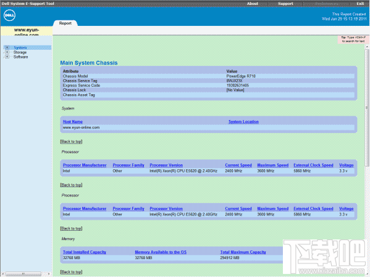This screenshot has width=370, height=277.
Task: Sort first Processor table by Processor Version
Action: pyautogui.click(x=166, y=165)
